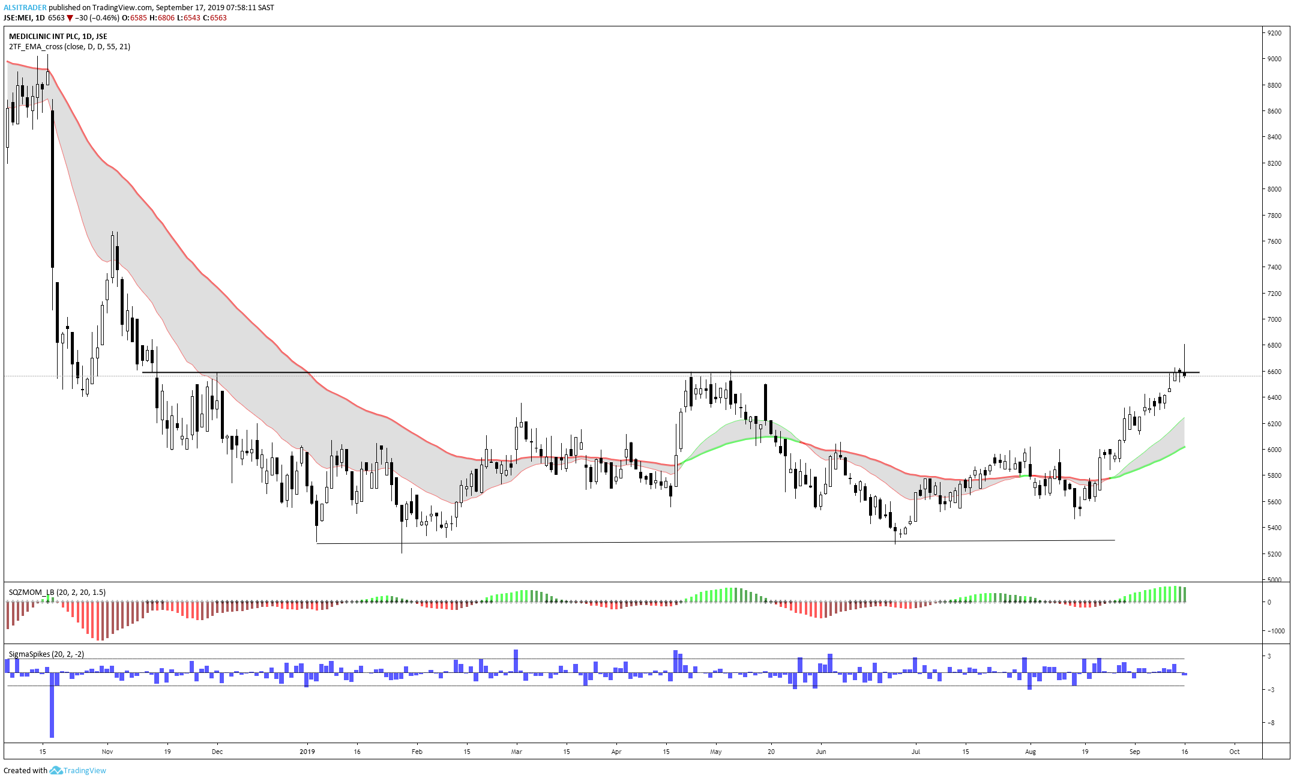The height and width of the screenshot is (781, 1294).
Task: Click the Oct time axis label
Action: tap(1235, 752)
